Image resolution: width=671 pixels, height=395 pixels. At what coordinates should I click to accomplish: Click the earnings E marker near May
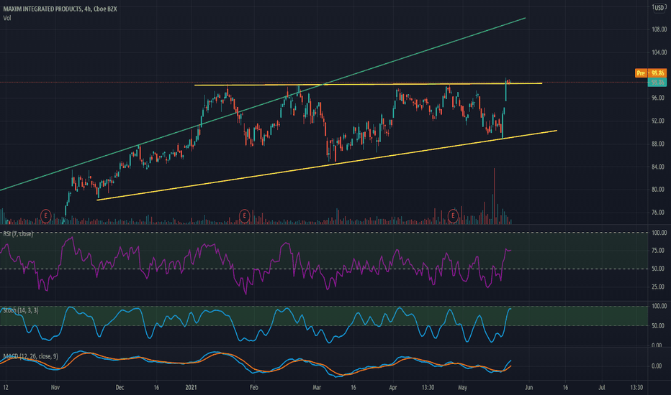(453, 215)
